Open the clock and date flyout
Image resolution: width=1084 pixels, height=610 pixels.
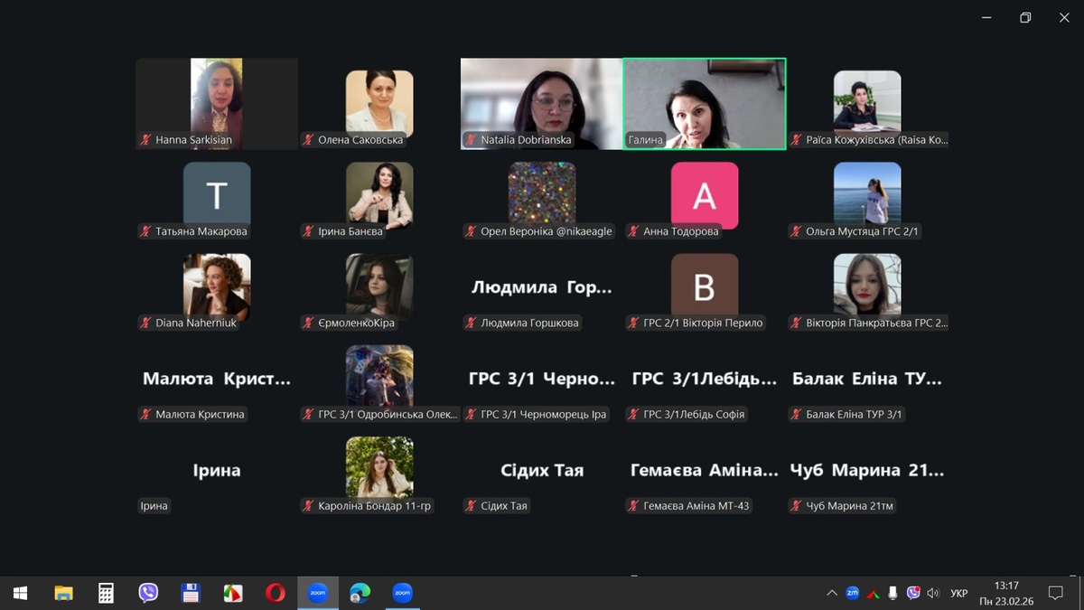[1005, 593]
